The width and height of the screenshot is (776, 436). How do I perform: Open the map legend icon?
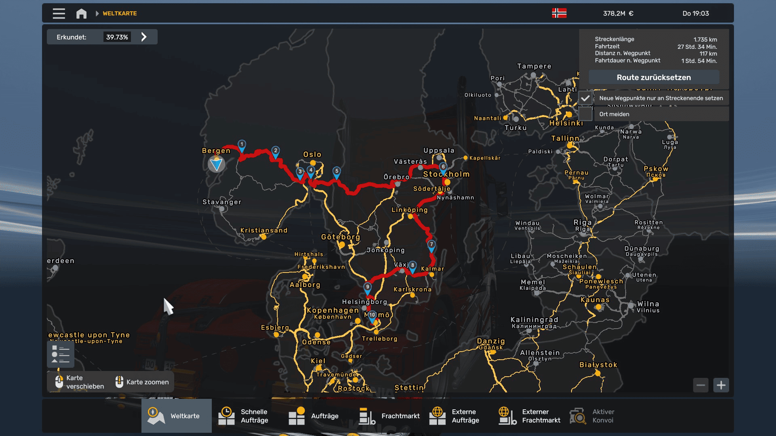(61, 354)
